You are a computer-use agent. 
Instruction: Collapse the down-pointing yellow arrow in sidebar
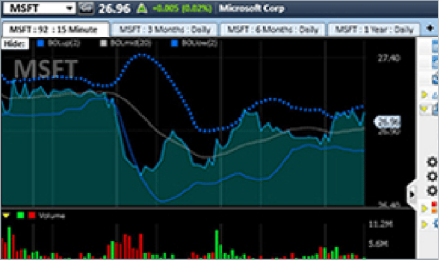pyautogui.click(x=424, y=109)
